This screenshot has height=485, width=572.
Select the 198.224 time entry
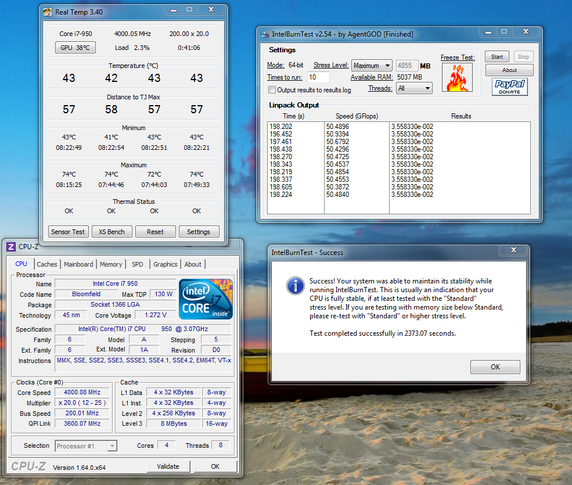click(x=281, y=195)
